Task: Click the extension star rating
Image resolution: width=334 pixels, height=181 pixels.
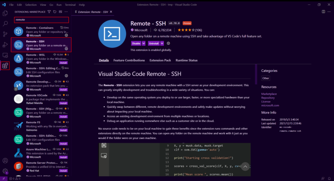Action: click(186, 30)
